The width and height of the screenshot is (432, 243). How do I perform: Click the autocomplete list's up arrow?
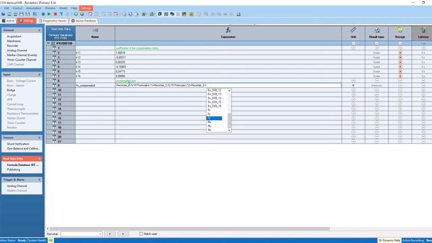click(230, 90)
